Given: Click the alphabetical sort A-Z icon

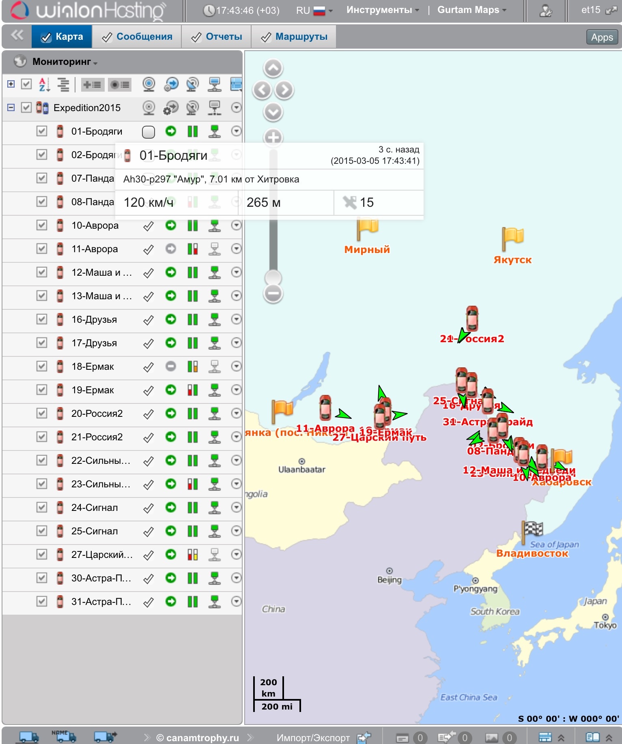Looking at the screenshot, I should [44, 84].
